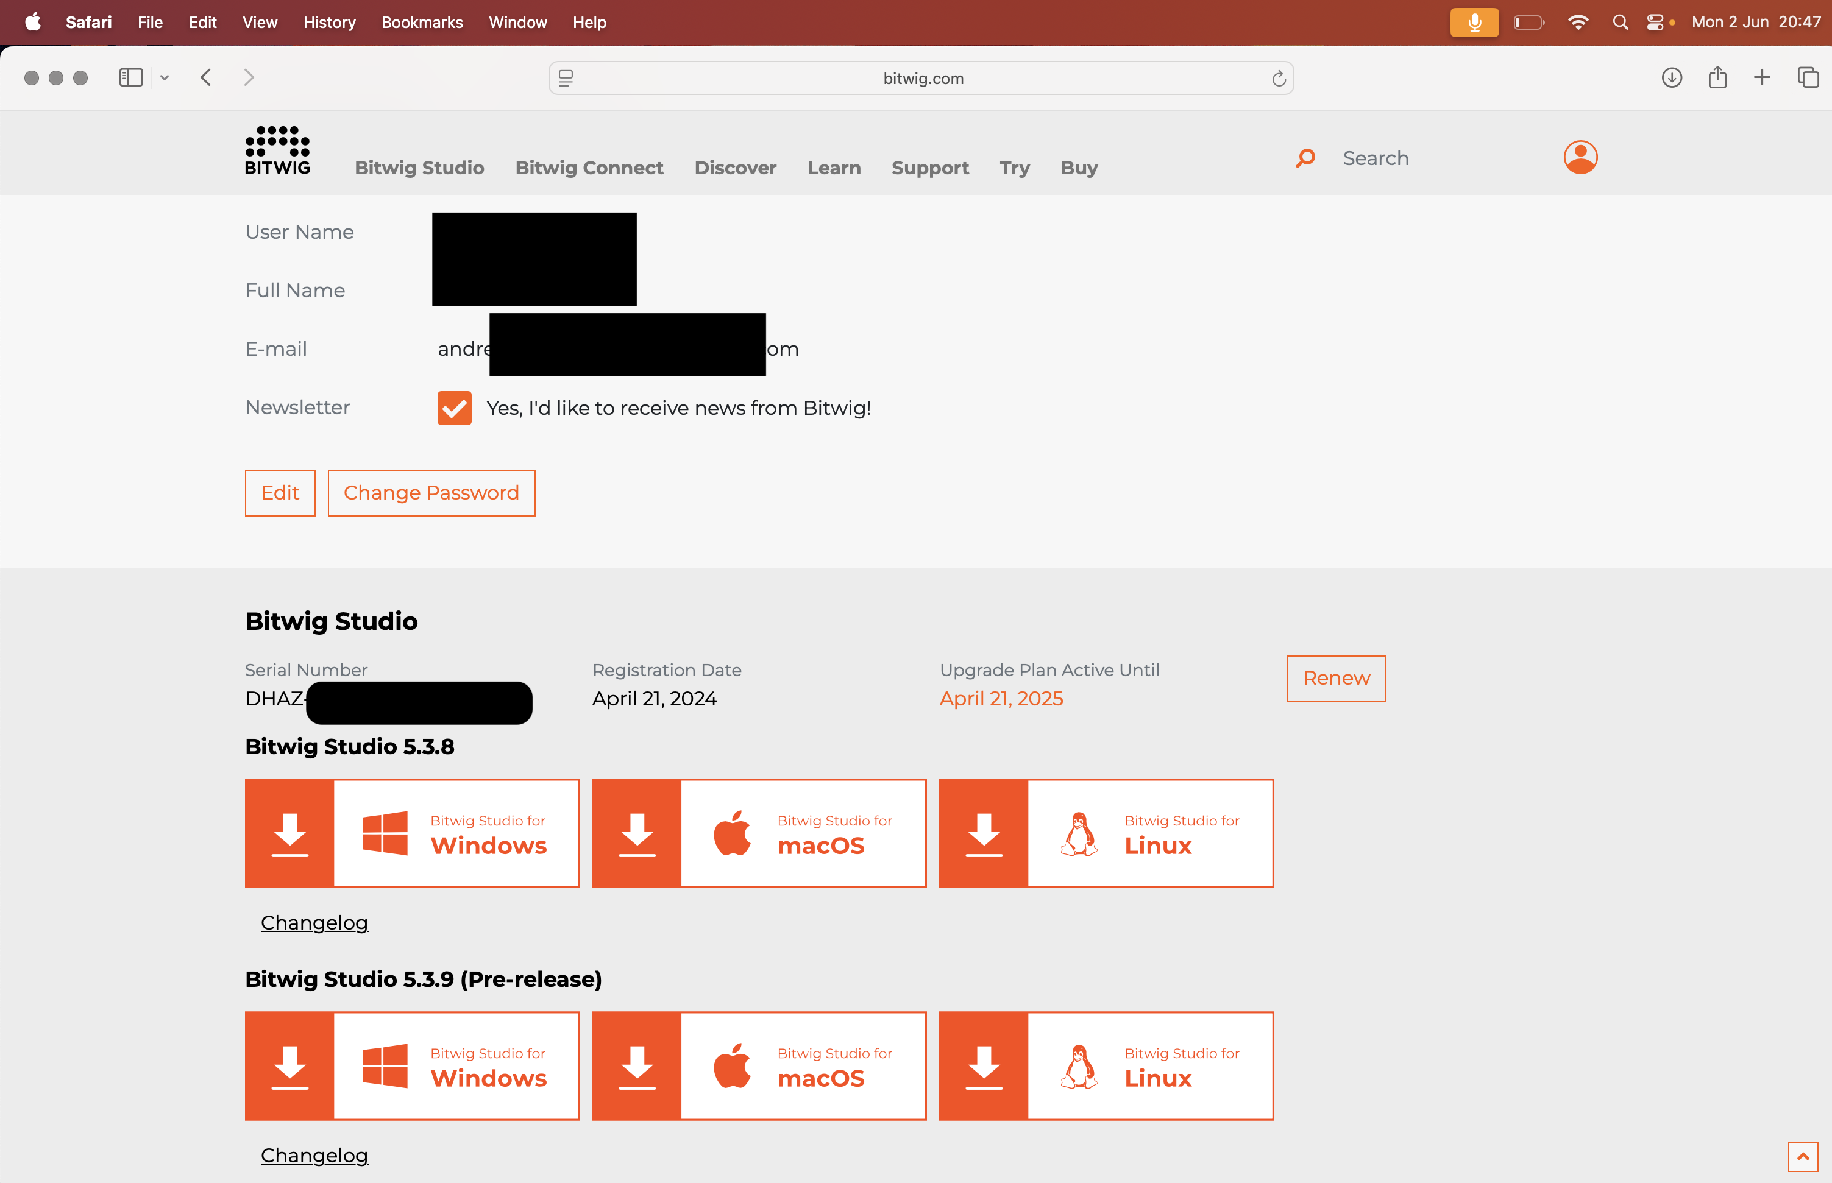1832x1183 pixels.
Task: Reload the bitwig.com page
Action: click(x=1278, y=79)
